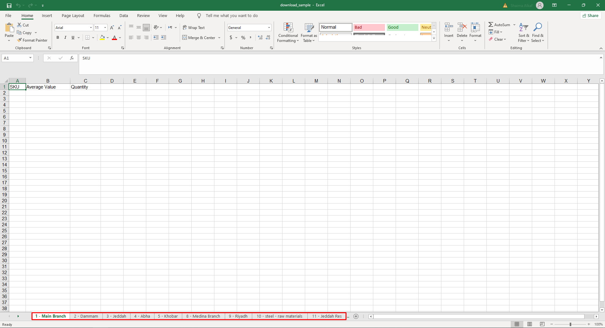Click the Increase Decimal icon

point(260,37)
